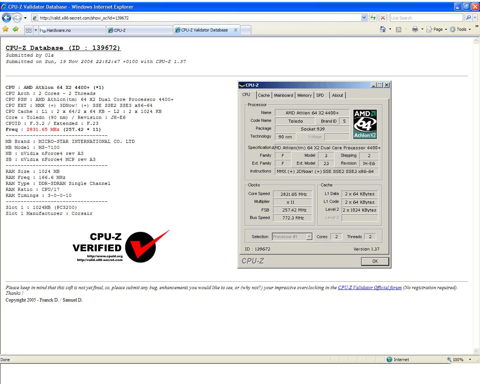Image resolution: width=480 pixels, height=384 pixels.
Task: Open the About tab in CPU-Z
Action: coord(337,95)
